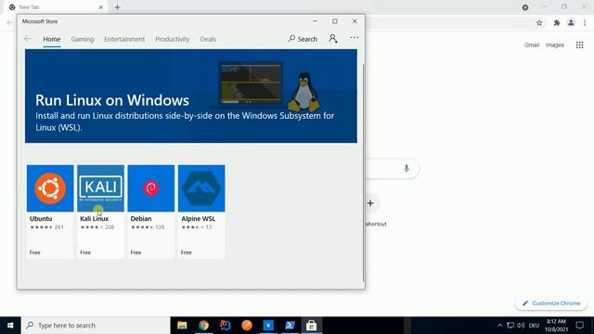Switch to the Productivity tab

pos(173,39)
